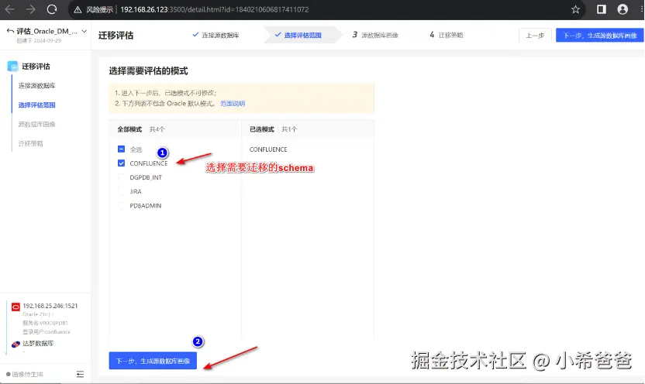Return via the back arrow beside 评估_Oracle_DM
645x384 pixels.
[x=10, y=31]
